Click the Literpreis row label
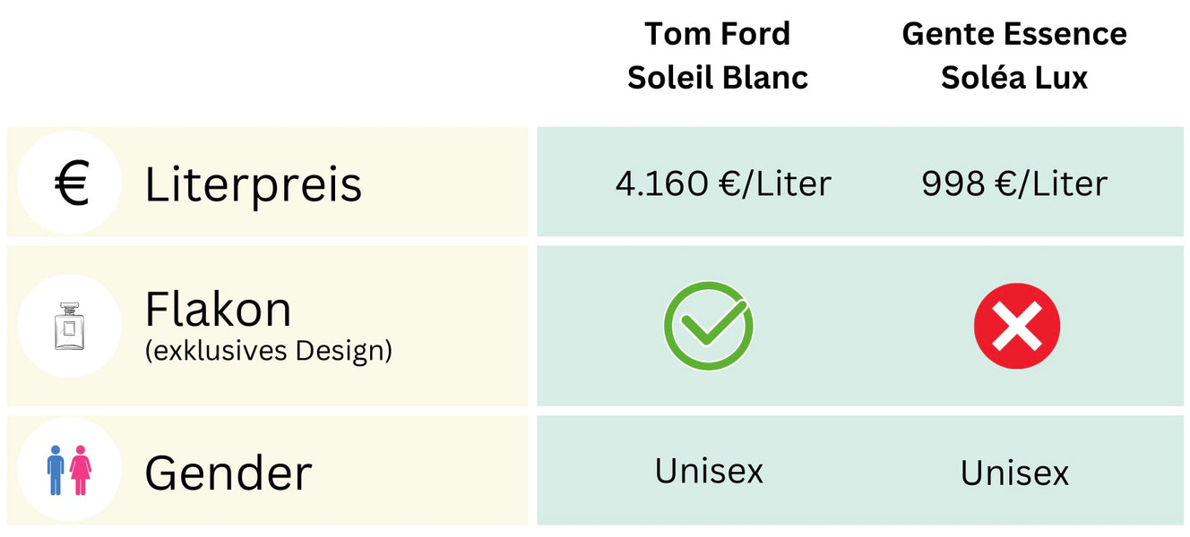This screenshot has height=537, width=1190. [254, 184]
